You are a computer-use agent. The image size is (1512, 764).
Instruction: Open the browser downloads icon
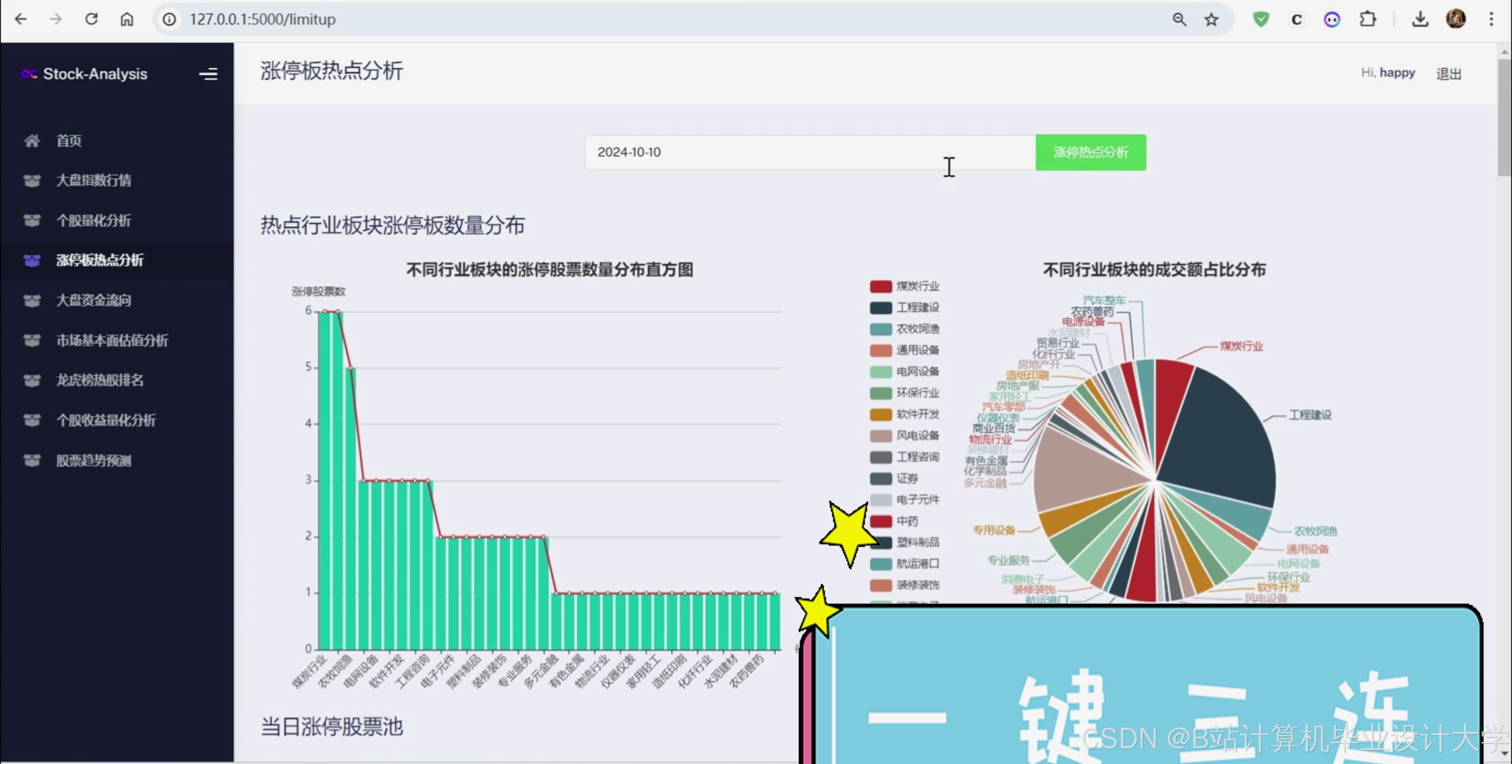(1420, 19)
